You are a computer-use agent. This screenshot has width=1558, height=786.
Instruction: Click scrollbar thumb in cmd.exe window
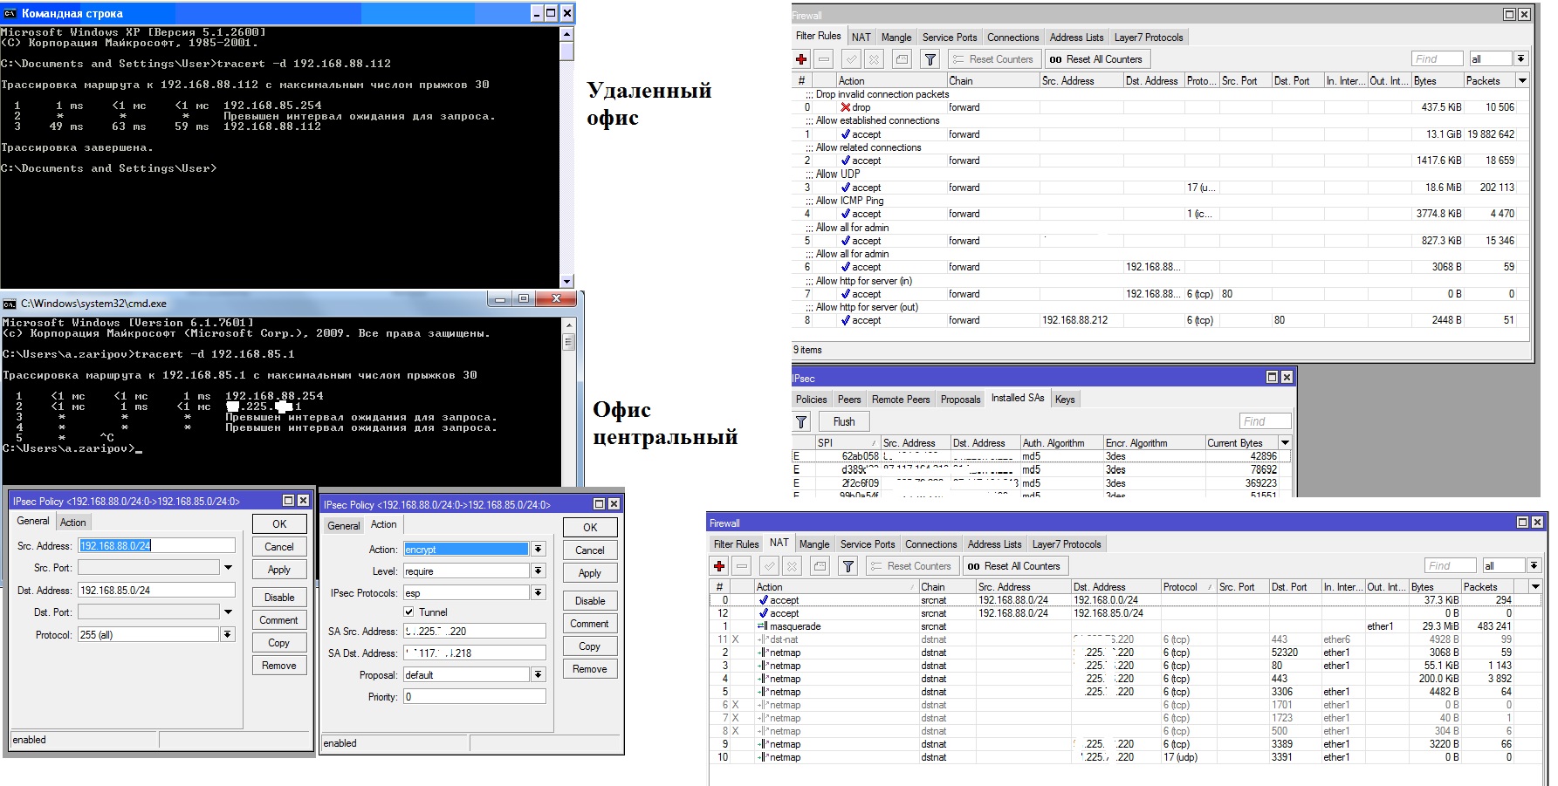pos(568,342)
